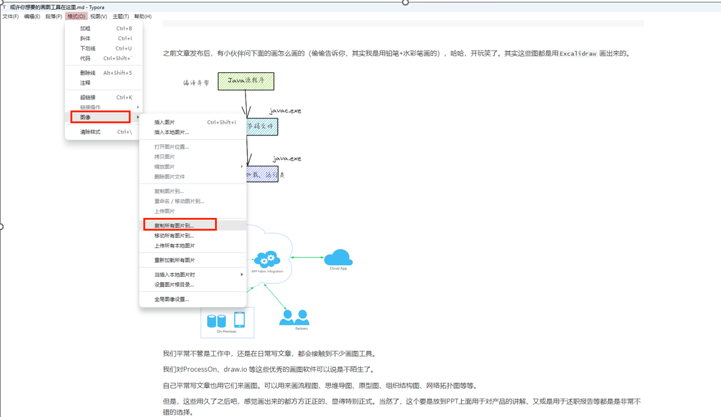Viewport: 721px width, 417px height.
Task: Select 上传所有本地图片 option
Action: pyautogui.click(x=193, y=246)
